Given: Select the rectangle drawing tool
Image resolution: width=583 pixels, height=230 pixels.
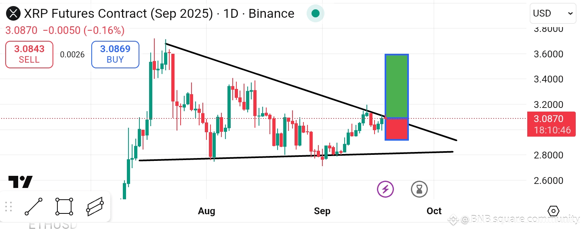Looking at the screenshot, I should click(65, 207).
